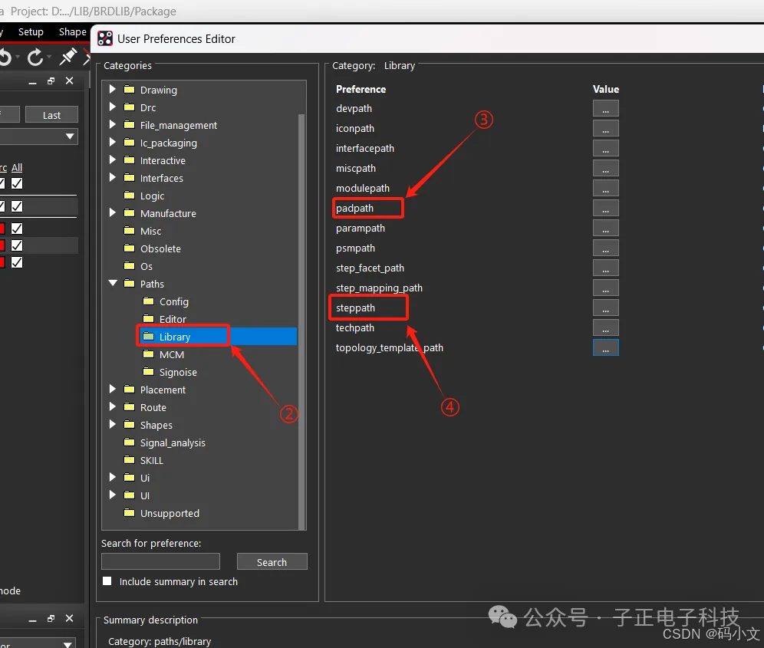Open value editor for topology_template_path

coord(606,348)
